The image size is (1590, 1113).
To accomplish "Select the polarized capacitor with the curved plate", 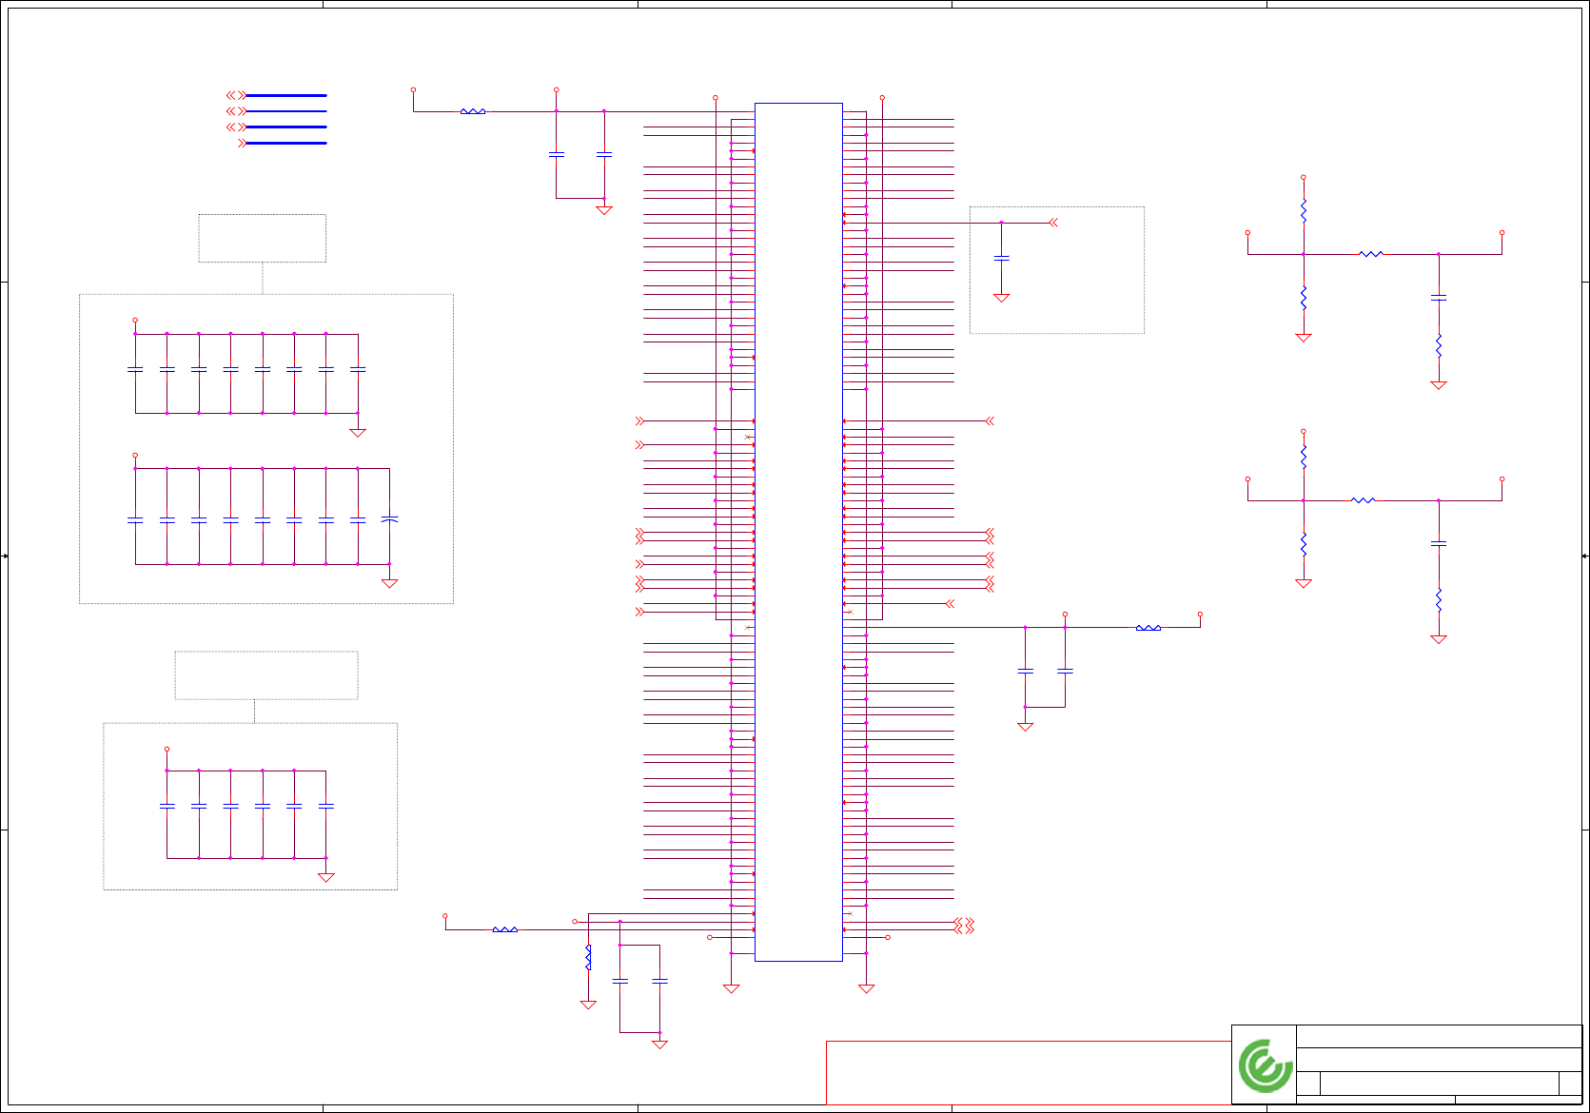I will pyautogui.click(x=389, y=519).
